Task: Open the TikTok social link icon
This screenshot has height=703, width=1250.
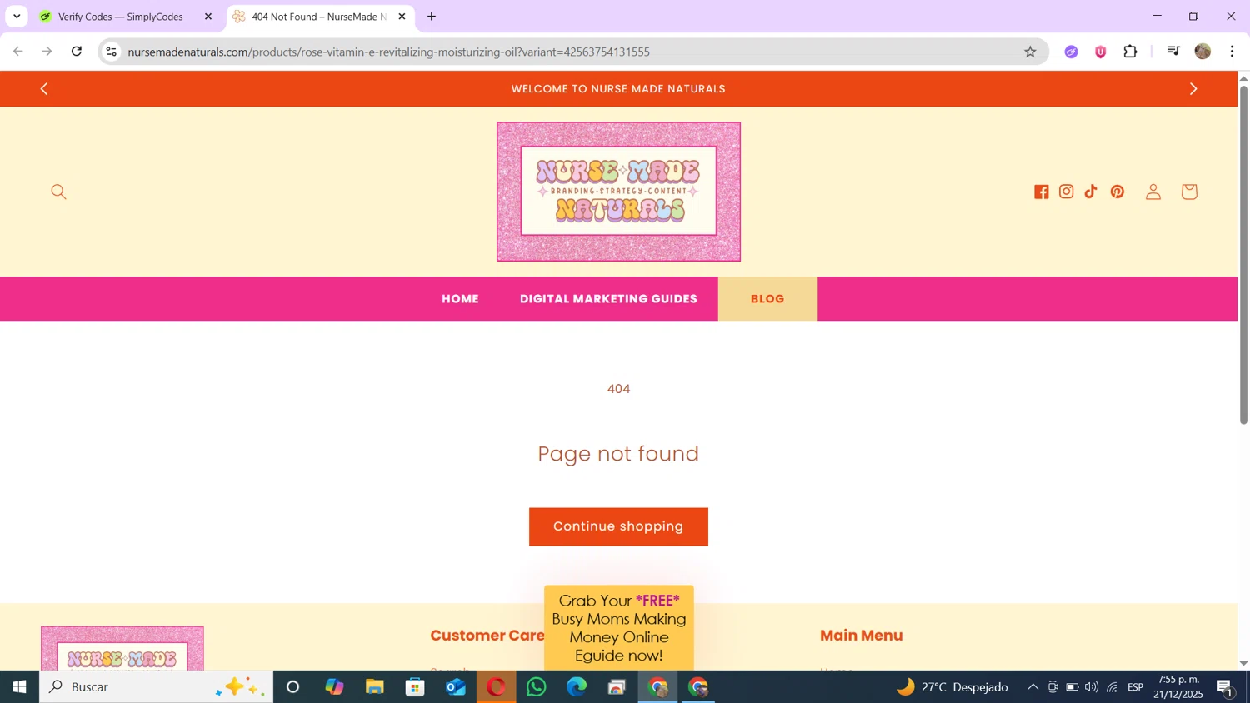Action: click(1091, 192)
